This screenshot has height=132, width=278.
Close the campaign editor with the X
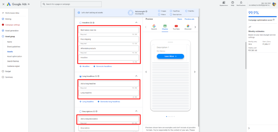(x=3, y=4)
